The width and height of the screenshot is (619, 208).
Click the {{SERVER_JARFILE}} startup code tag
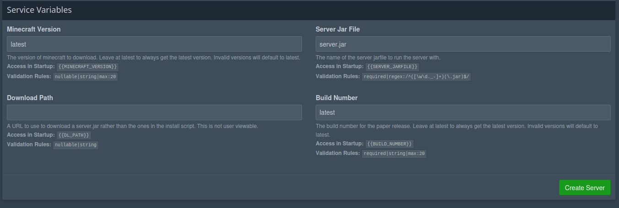point(392,67)
